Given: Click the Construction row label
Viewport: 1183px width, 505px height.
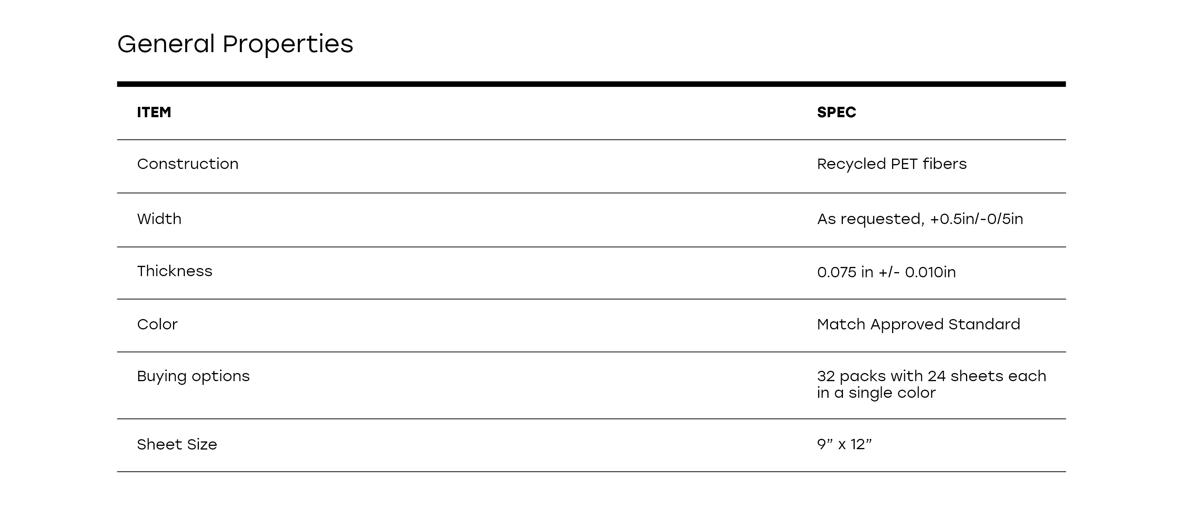Looking at the screenshot, I should 187,164.
